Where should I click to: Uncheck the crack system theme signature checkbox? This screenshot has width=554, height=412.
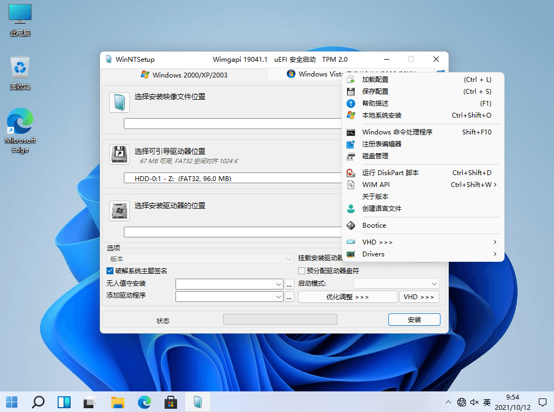[110, 271]
